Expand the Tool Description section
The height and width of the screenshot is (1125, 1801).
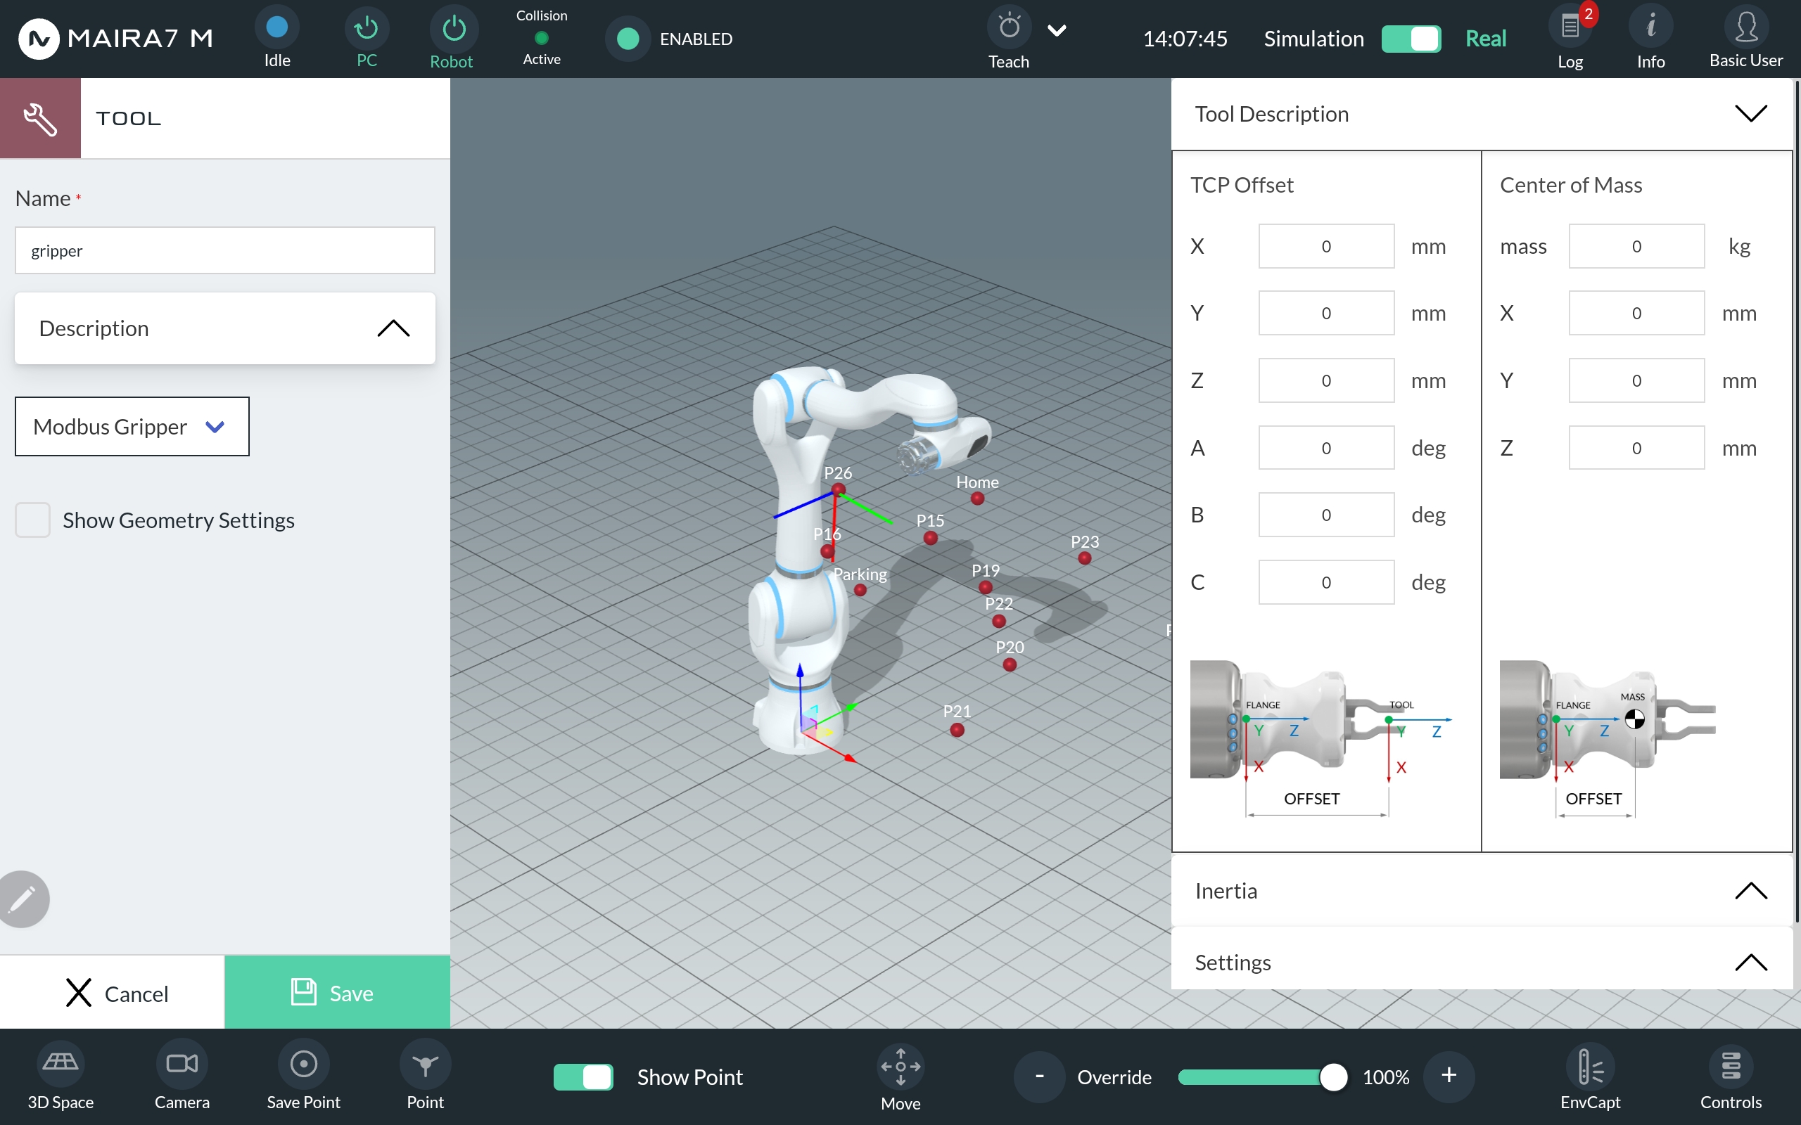pyautogui.click(x=1482, y=114)
